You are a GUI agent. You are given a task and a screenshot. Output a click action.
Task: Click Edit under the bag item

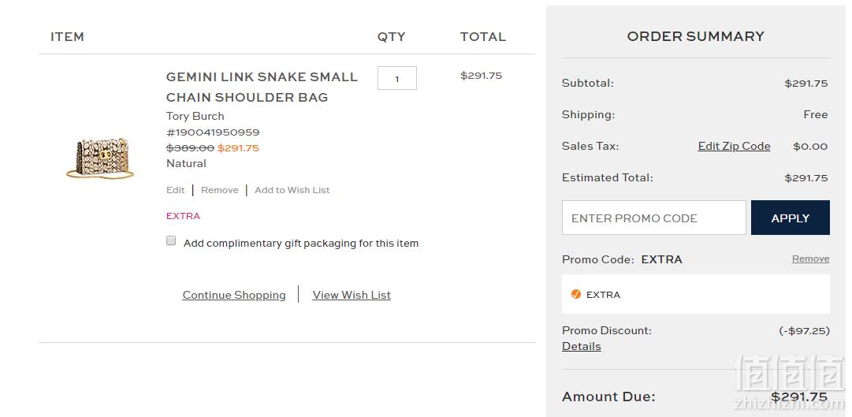176,190
